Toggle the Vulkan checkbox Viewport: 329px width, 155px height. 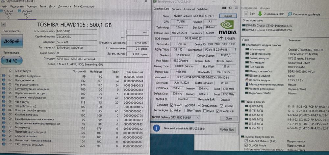point(172,110)
